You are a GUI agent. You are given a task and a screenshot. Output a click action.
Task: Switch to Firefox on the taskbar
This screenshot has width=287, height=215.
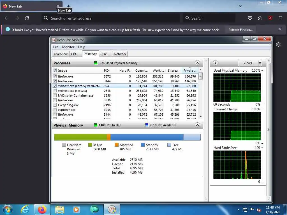(x=42, y=209)
